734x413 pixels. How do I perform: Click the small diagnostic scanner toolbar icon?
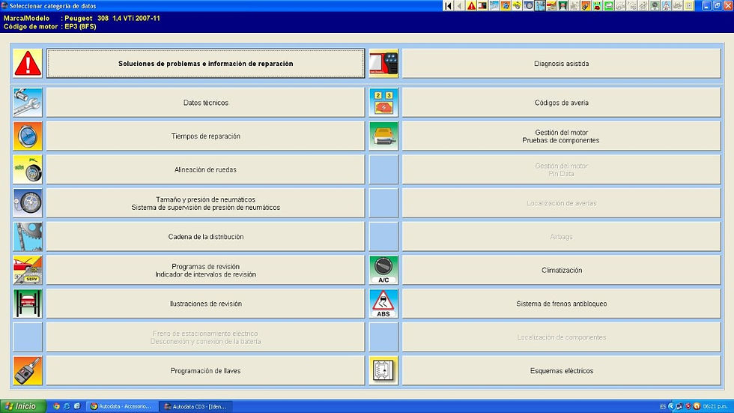coord(482,5)
